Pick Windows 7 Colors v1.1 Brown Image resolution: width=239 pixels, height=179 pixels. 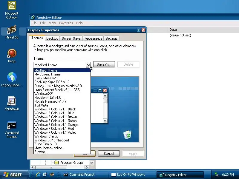[62, 117]
